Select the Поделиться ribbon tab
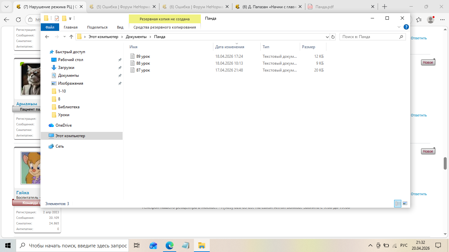 97,27
